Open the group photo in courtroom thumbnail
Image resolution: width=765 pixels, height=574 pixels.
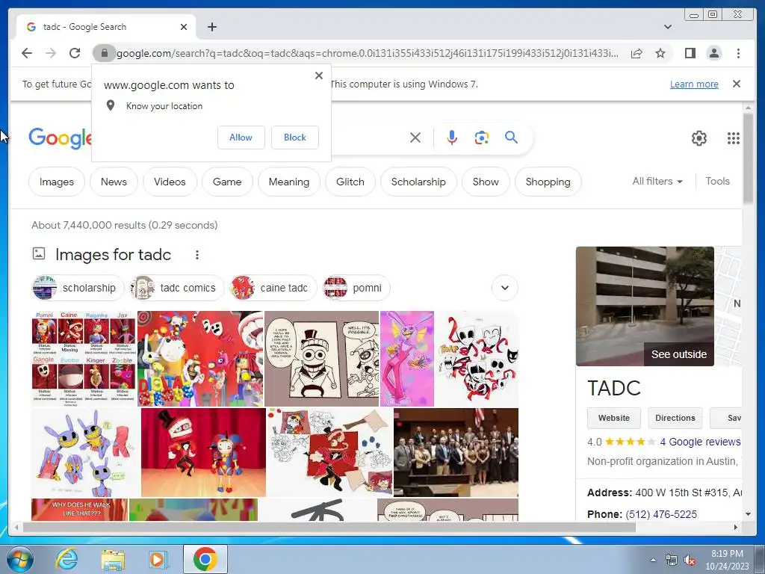point(456,452)
